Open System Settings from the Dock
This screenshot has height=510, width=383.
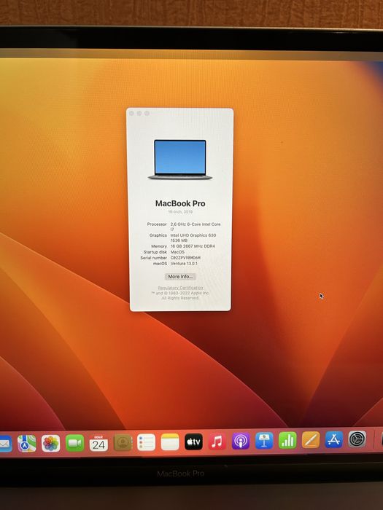357,439
